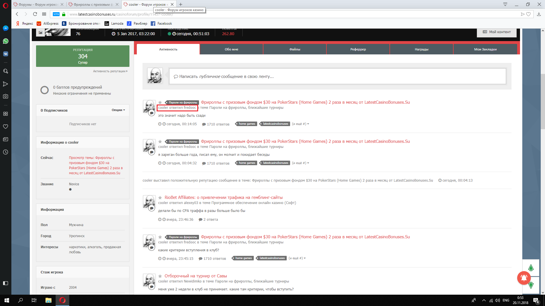This screenshot has width=545, height=306.
Task: Switch to Обо мне tab
Action: [231, 49]
